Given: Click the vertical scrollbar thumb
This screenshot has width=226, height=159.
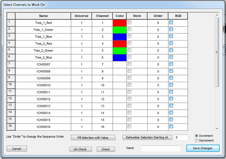Looking at the screenshot, I should tap(217, 52).
